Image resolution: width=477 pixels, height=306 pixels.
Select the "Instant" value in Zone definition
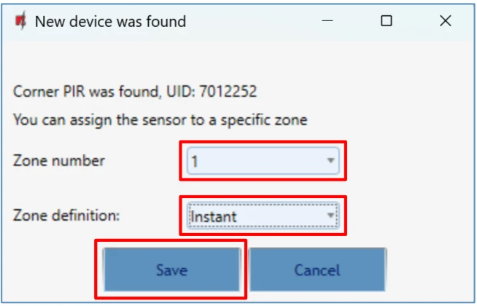[x=213, y=216]
